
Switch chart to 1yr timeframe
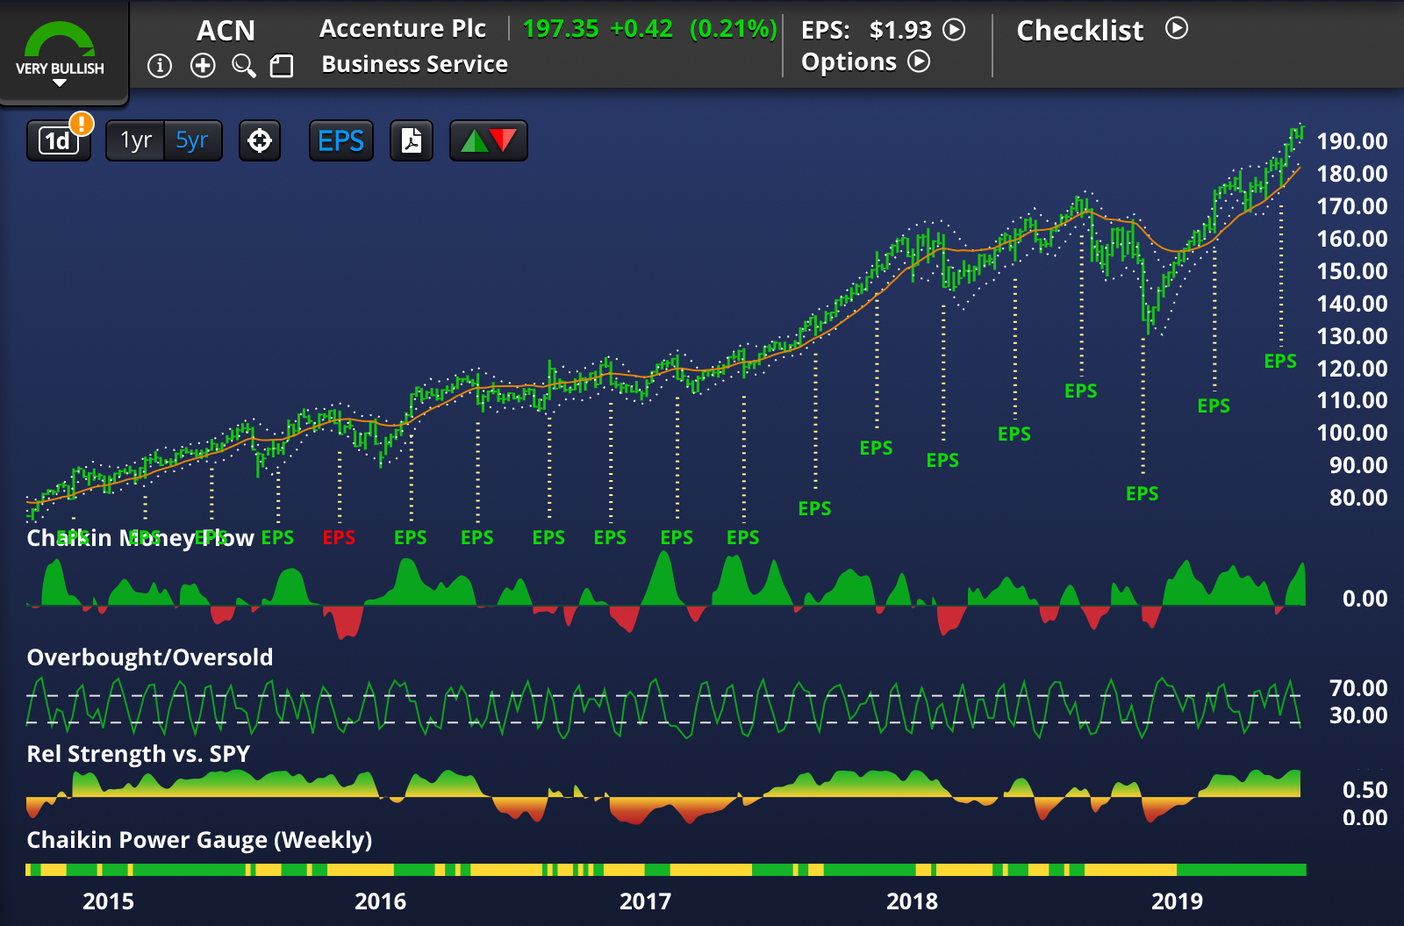pos(136,140)
